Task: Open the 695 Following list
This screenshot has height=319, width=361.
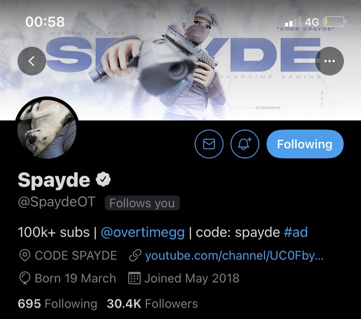Action: click(58, 304)
